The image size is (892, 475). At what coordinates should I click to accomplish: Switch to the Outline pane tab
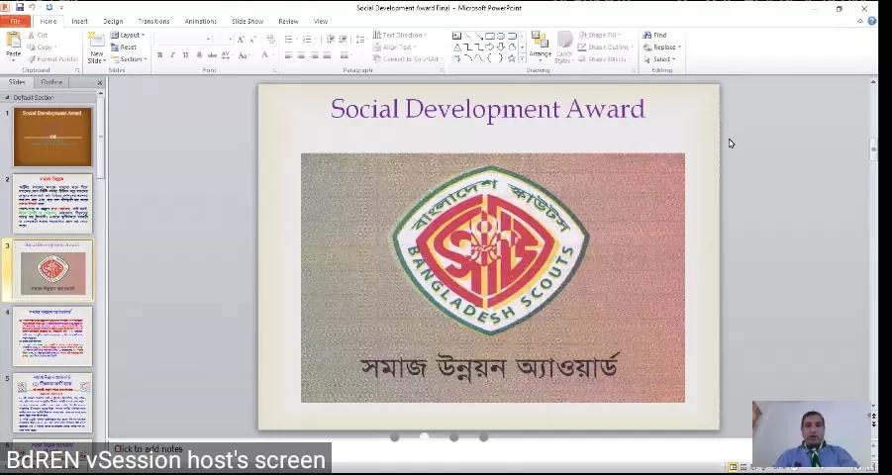[51, 82]
